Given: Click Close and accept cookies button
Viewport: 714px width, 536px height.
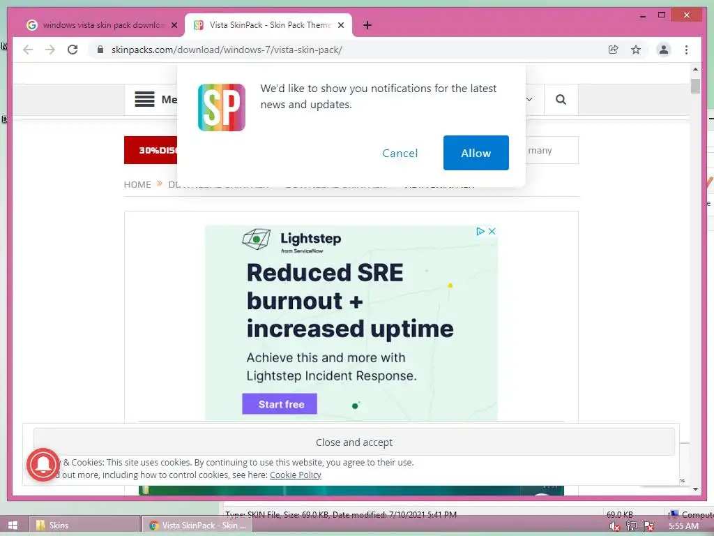Looking at the screenshot, I should click(x=354, y=442).
